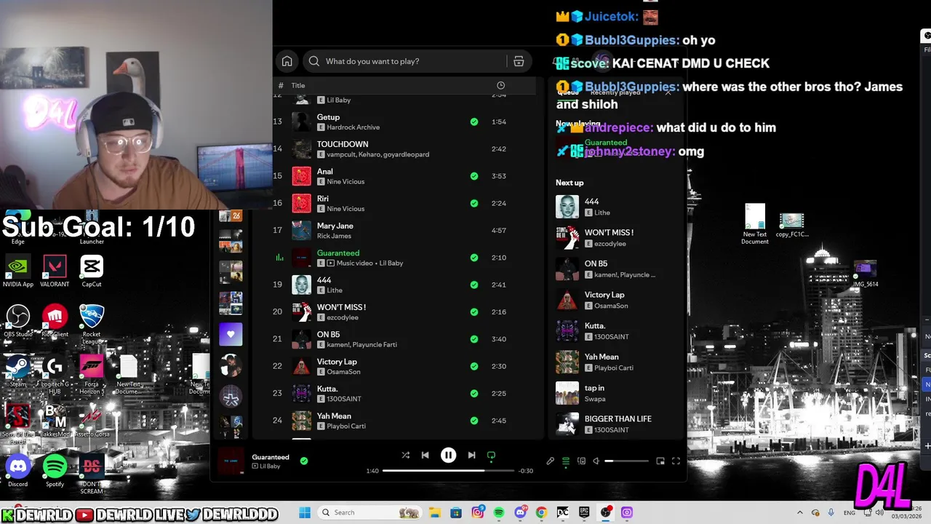Click the Windows taskbar Search box
The width and height of the screenshot is (931, 524).
point(370,512)
